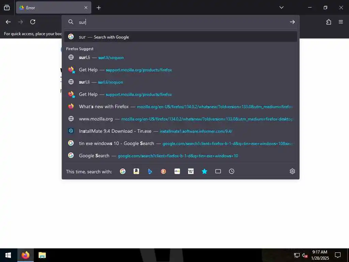
Task: Click the Go arrow in address bar
Action: pos(292,22)
